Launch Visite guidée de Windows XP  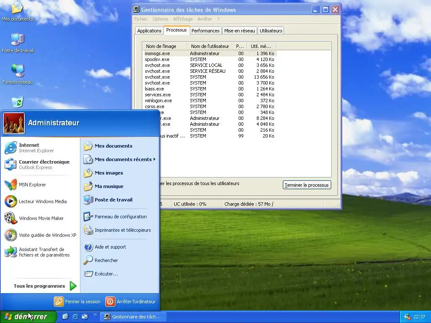(41, 235)
